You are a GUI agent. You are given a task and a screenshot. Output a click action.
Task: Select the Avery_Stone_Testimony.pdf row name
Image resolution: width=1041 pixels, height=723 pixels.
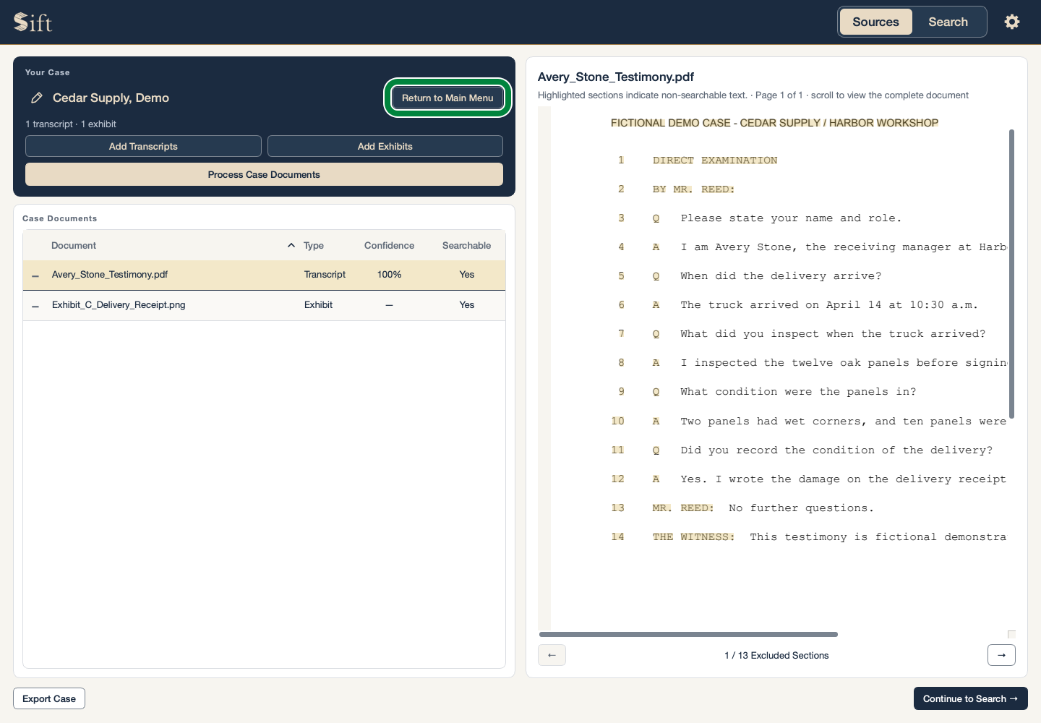pyautogui.click(x=110, y=275)
